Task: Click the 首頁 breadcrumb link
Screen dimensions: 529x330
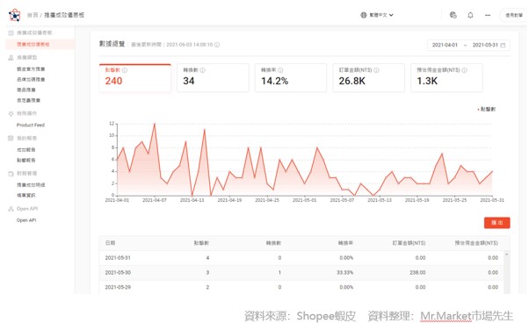Action: point(33,15)
